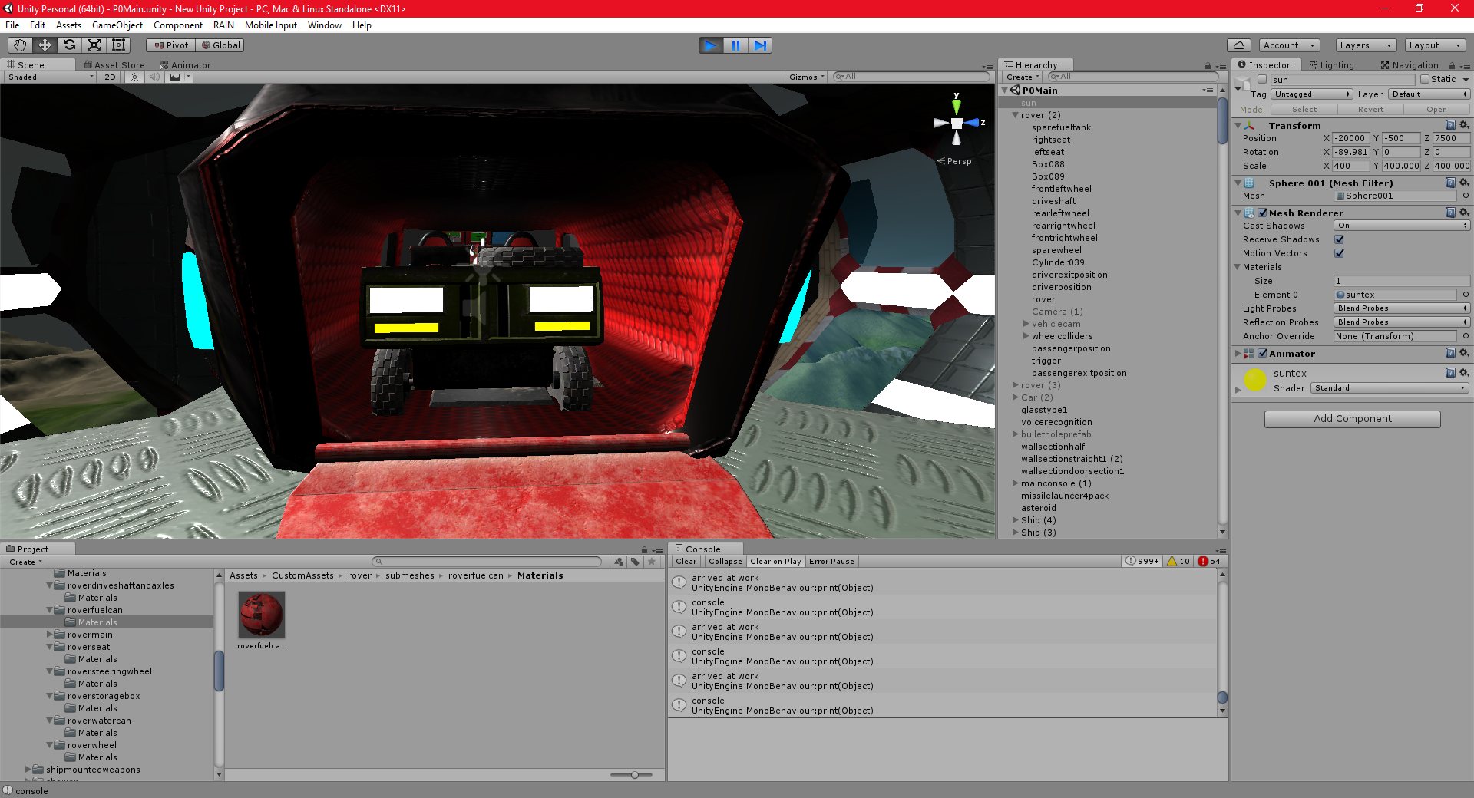Filter console errors count 54
Image resolution: width=1474 pixels, height=798 pixels.
[x=1209, y=561]
